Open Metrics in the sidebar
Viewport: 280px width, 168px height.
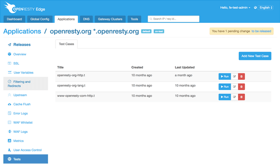click(18, 141)
